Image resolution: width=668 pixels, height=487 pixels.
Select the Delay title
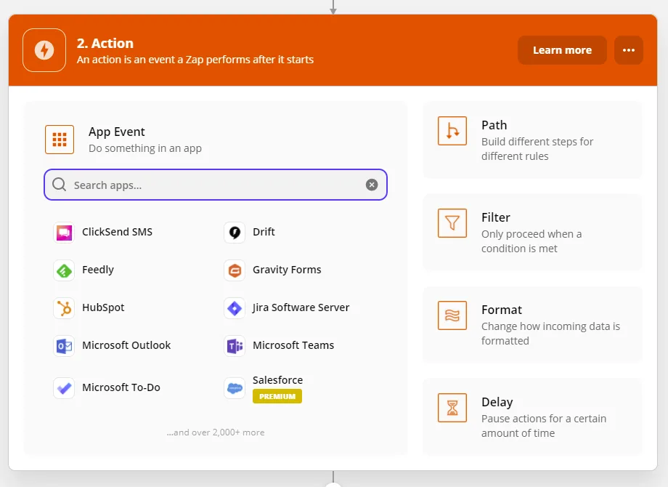click(x=497, y=402)
